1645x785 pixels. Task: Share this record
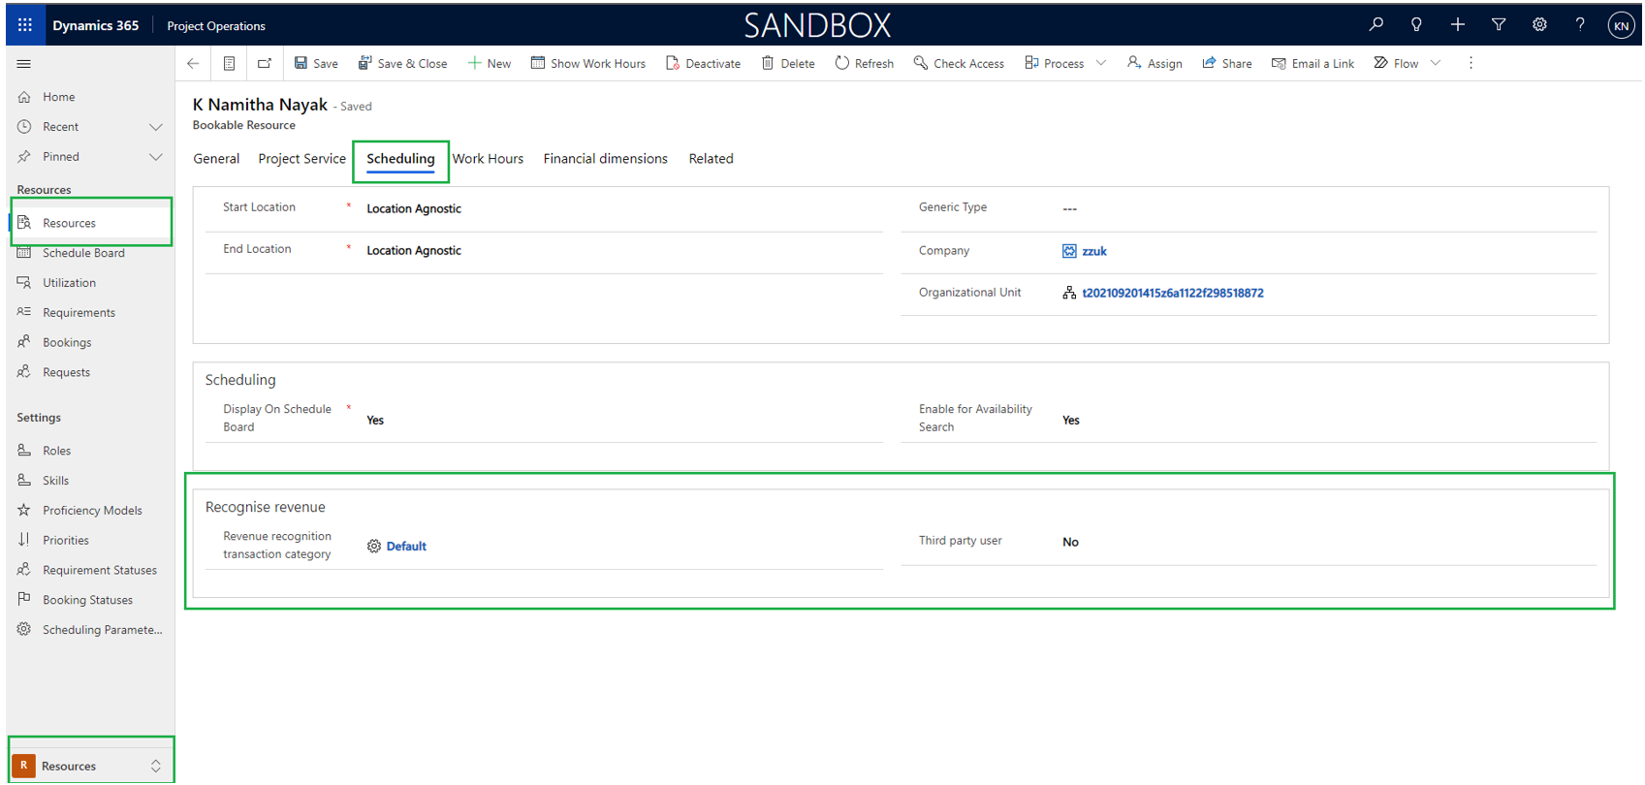[1226, 64]
